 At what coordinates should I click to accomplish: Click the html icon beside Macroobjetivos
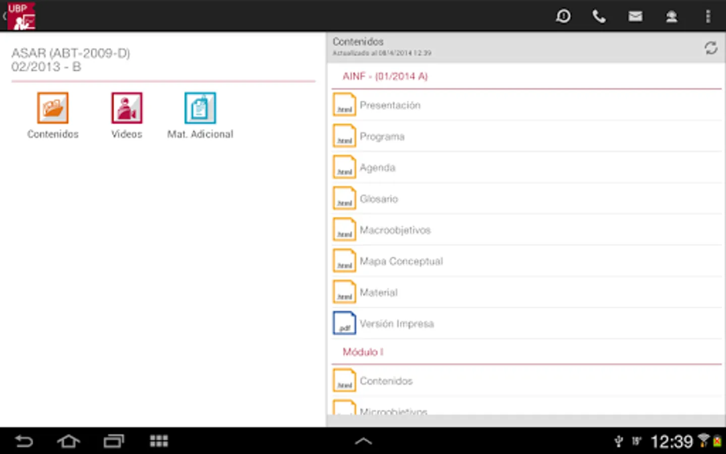click(x=345, y=230)
